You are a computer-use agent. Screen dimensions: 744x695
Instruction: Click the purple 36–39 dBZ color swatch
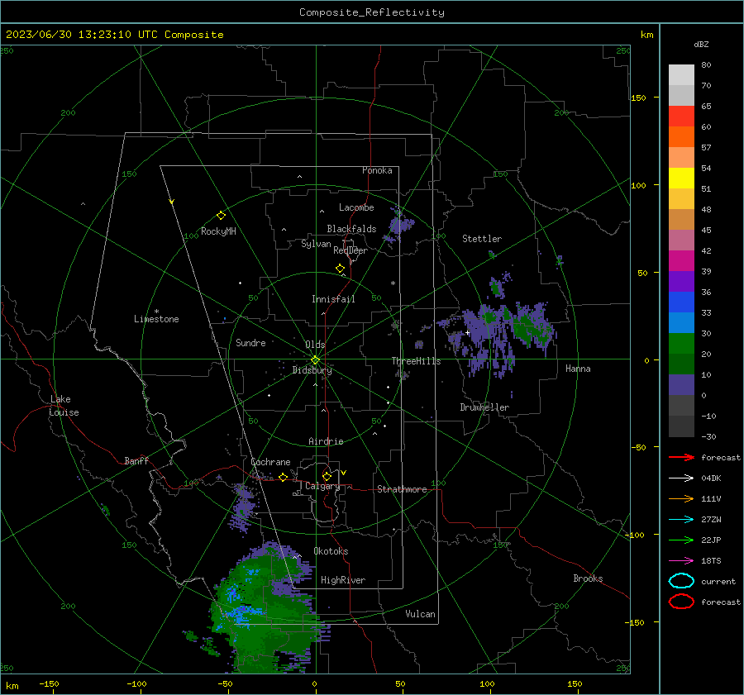click(681, 282)
